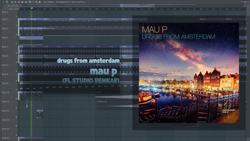Select the Bass clip at bar 109
Screen dimensions: 250x141
(108, 22)
